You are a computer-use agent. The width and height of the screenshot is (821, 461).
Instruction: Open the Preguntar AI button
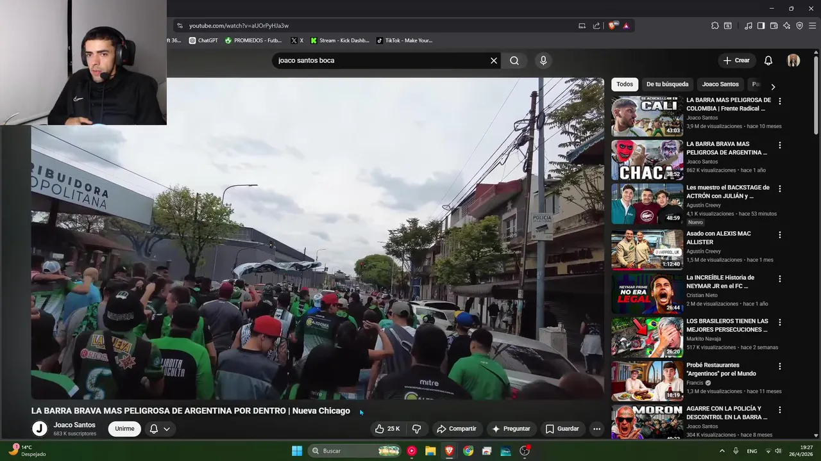tap(511, 429)
